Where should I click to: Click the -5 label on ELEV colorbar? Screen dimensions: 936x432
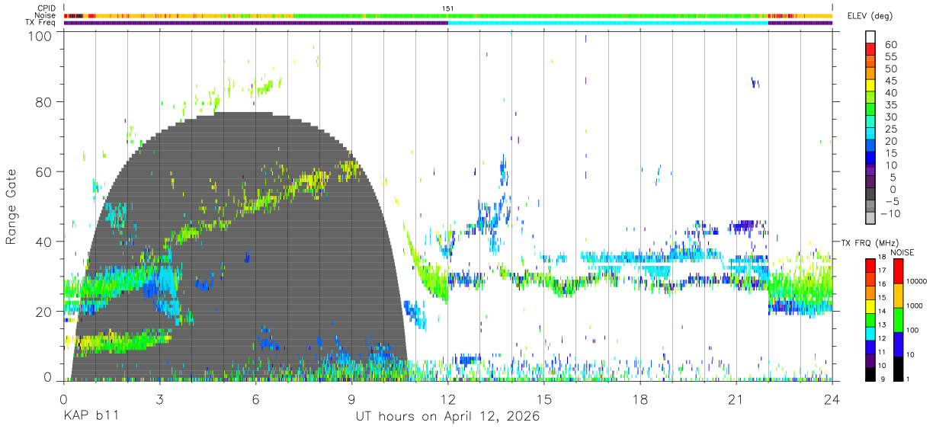(891, 201)
